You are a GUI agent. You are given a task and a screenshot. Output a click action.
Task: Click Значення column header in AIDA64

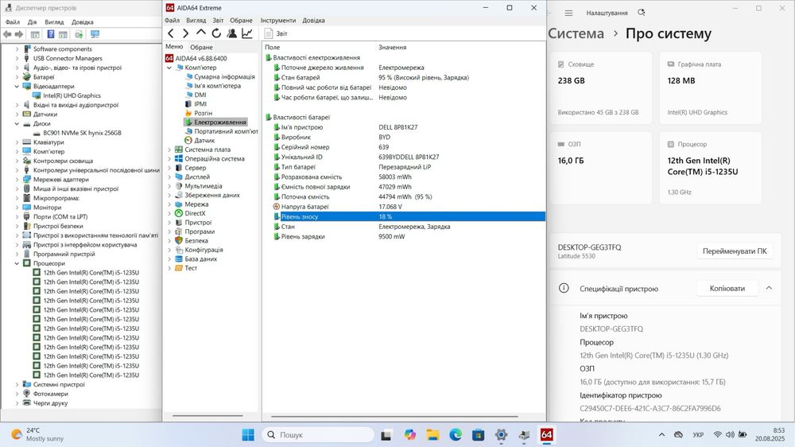tap(393, 47)
